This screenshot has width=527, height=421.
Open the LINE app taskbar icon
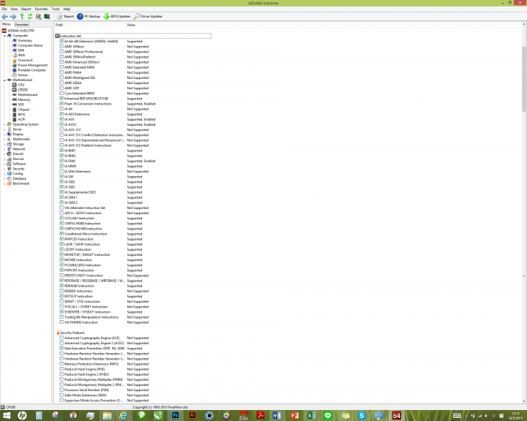(x=328, y=415)
